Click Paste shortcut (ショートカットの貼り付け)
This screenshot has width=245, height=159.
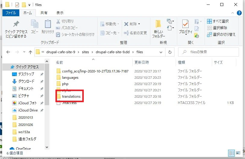pyautogui.click(x=75, y=34)
